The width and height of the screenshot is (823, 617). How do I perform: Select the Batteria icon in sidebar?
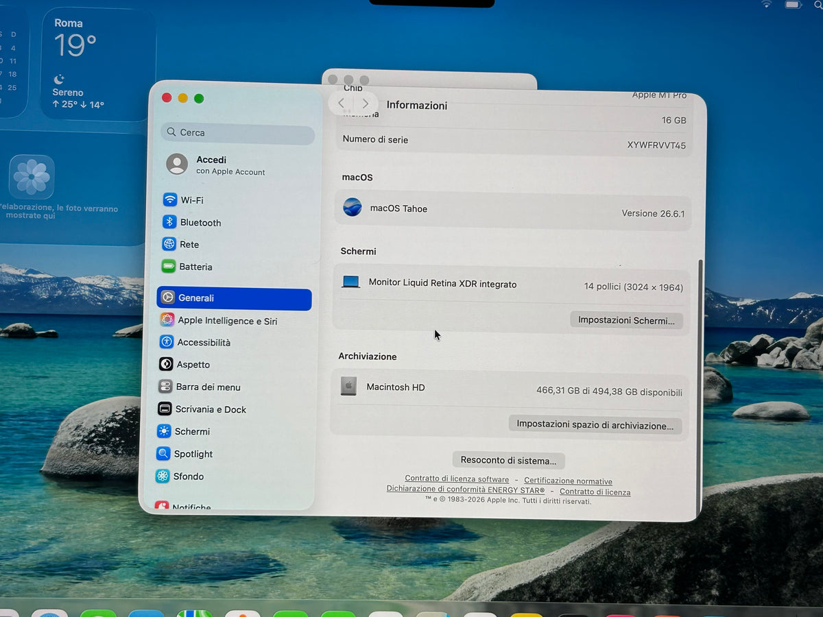[168, 266]
